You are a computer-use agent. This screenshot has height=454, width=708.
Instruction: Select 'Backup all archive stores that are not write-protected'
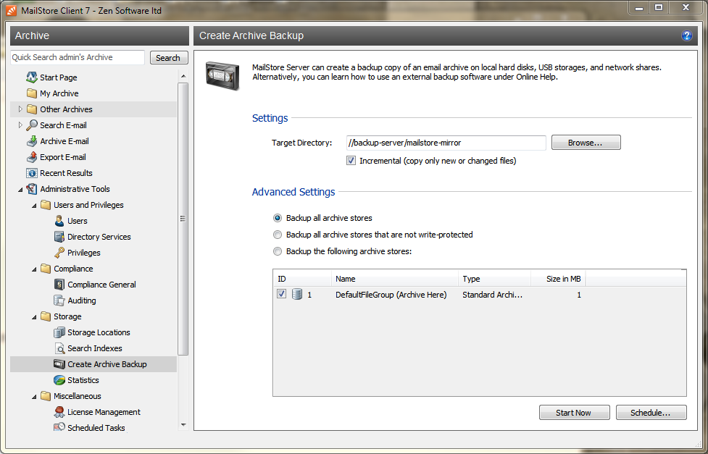point(278,235)
